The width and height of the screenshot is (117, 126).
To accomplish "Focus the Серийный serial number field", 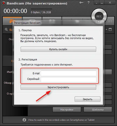I will pyautogui.click(x=68, y=79).
